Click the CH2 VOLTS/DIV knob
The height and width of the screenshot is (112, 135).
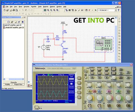click(99, 98)
